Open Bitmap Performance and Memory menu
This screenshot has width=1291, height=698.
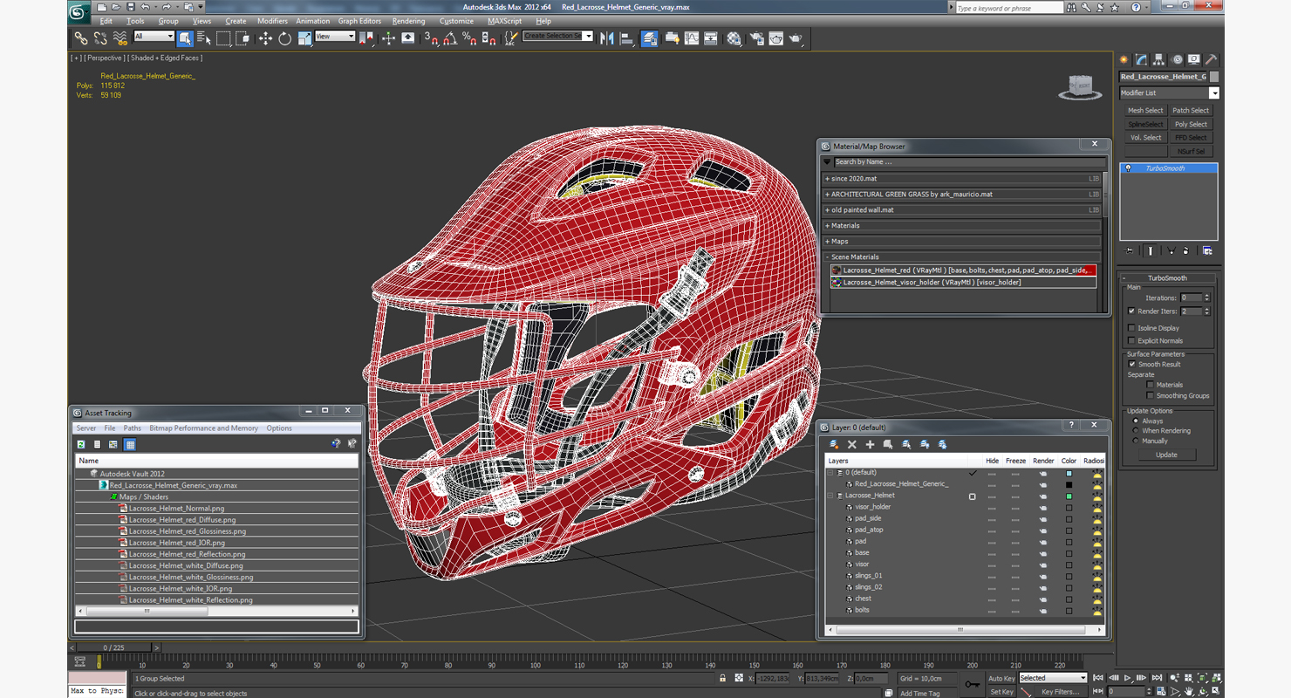pyautogui.click(x=203, y=428)
